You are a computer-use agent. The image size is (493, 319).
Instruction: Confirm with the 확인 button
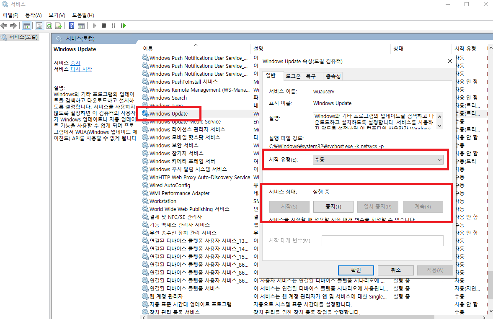pos(356,270)
